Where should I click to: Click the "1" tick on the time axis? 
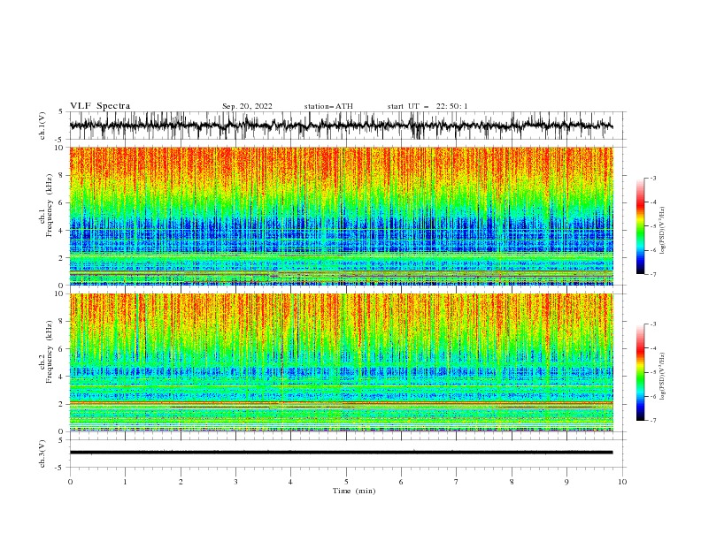[125, 482]
